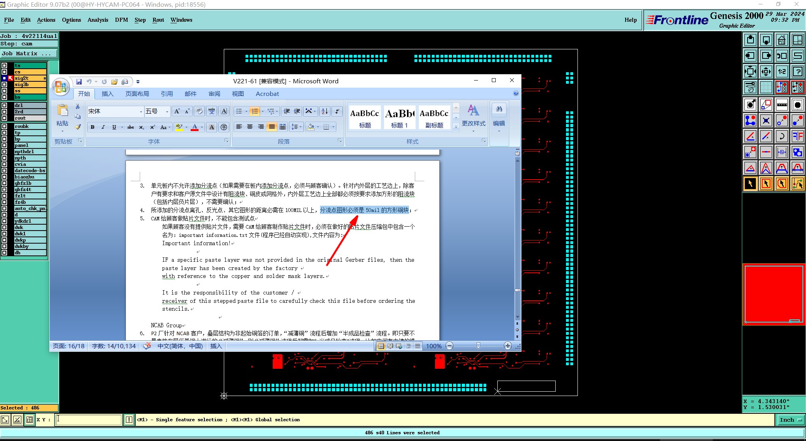This screenshot has height=441, width=806.
Task: Toggle Bold formatting in Word ribbon
Action: pos(92,127)
